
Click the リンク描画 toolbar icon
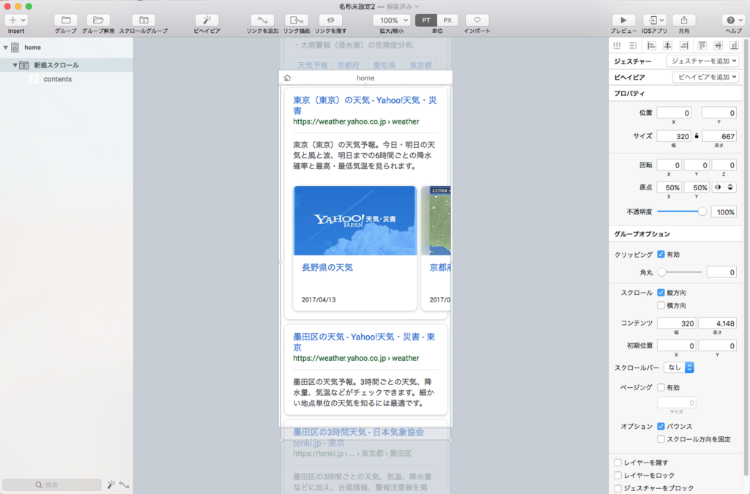(297, 20)
